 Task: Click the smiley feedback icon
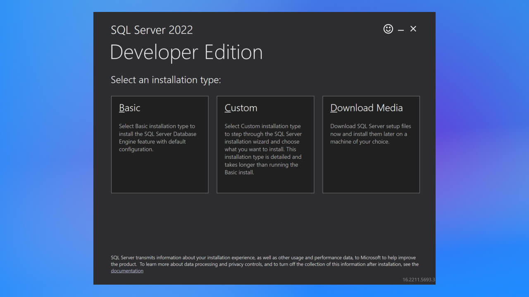(x=388, y=29)
